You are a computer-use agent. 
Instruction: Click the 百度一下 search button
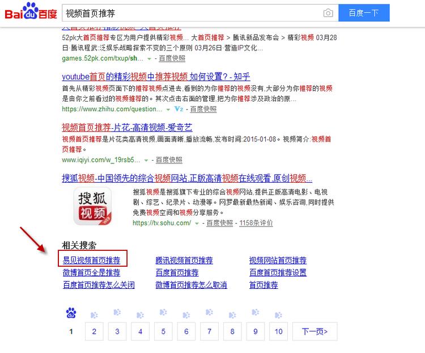point(364,12)
